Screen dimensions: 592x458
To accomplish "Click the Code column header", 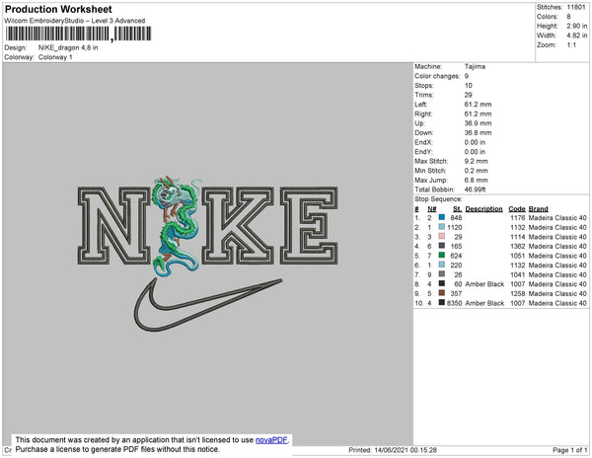I will click(516, 209).
